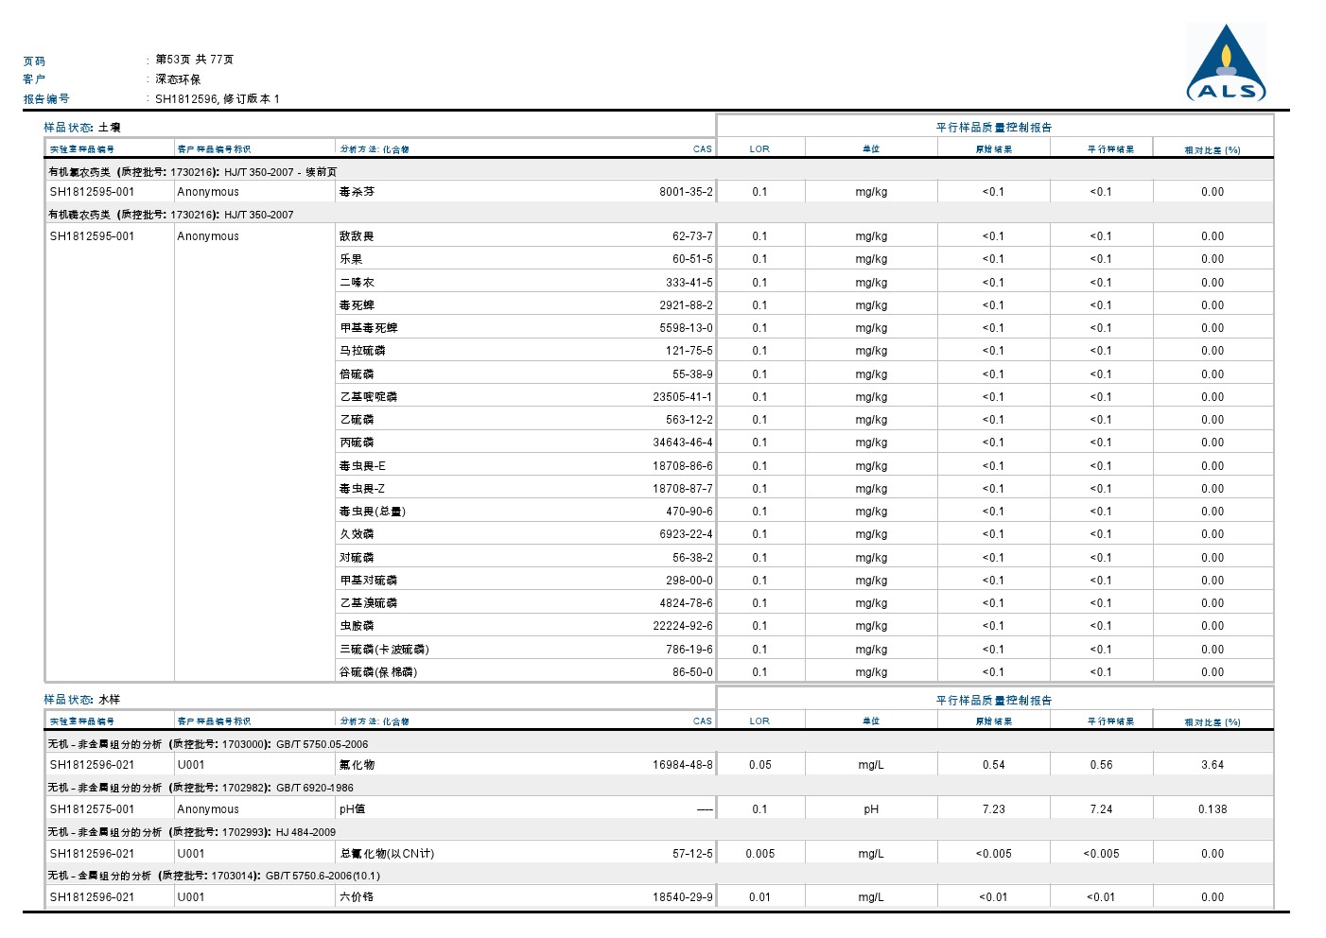Click the relative difference value 3.64
1326x938 pixels.
click(1212, 765)
